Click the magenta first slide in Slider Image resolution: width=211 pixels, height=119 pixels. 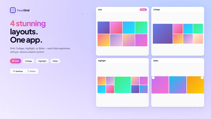point(160,85)
